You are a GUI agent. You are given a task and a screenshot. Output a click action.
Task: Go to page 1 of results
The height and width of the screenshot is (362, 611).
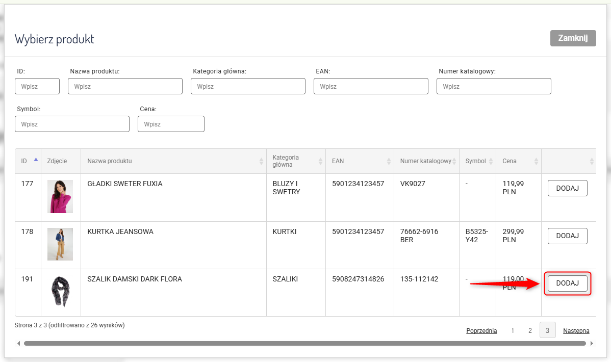[x=513, y=331]
